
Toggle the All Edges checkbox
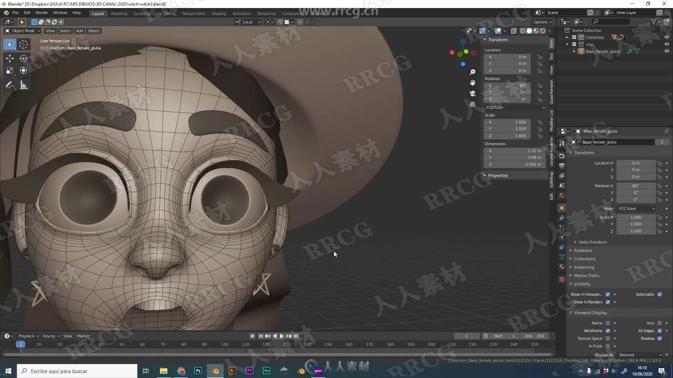pyautogui.click(x=660, y=331)
